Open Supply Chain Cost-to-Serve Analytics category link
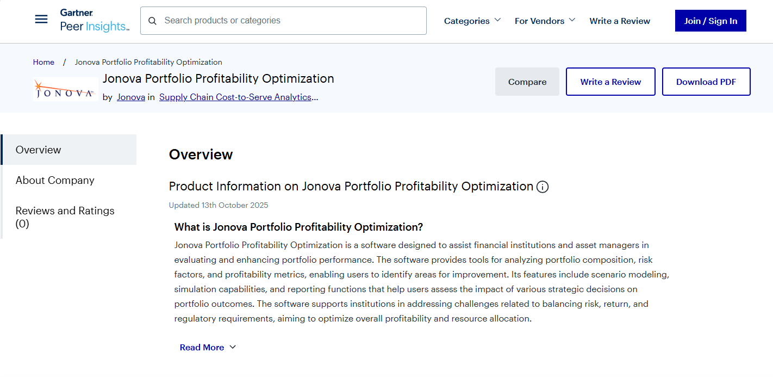773x377 pixels. 239,97
